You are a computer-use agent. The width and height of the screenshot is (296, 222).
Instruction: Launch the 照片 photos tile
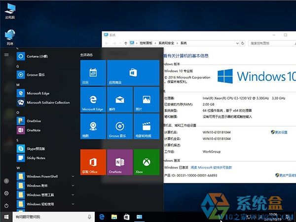[x=146, y=99]
